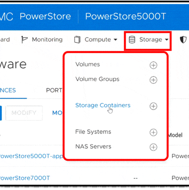The image size is (189, 190).
Task: Choose Volumes from Storage menu
Action: [88, 64]
